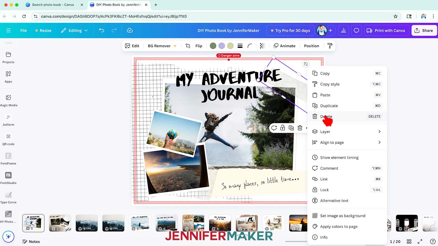Expand the Align to page submenu
This screenshot has height=246, width=438.
[x=347, y=142]
